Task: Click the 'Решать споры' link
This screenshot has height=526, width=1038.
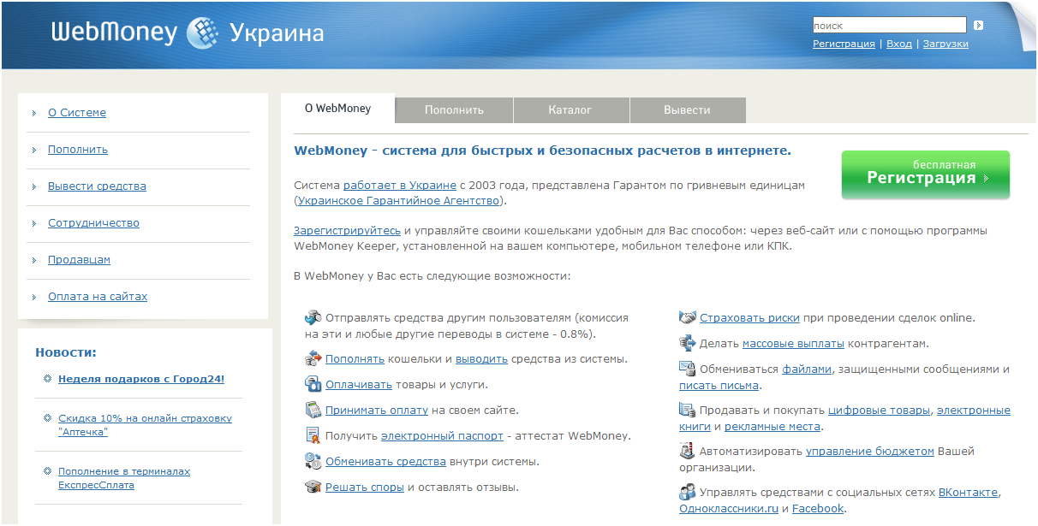Action: (365, 488)
